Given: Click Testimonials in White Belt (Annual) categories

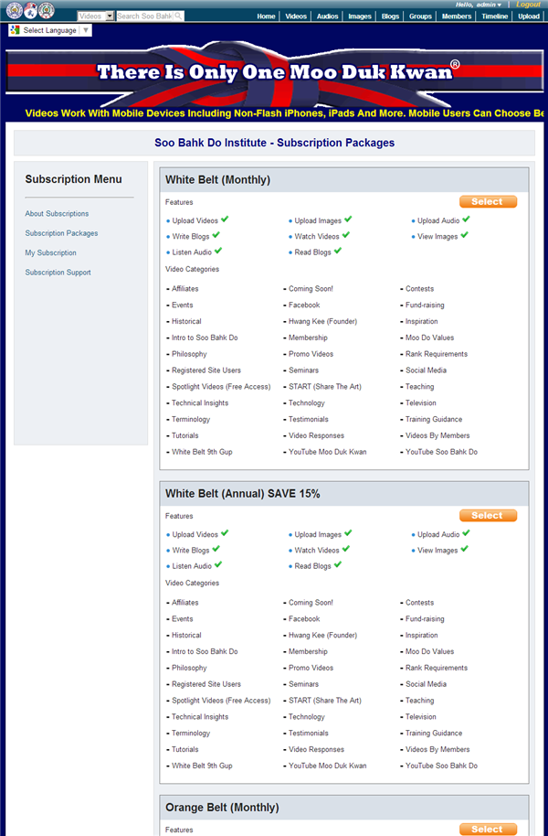Looking at the screenshot, I should tap(309, 733).
